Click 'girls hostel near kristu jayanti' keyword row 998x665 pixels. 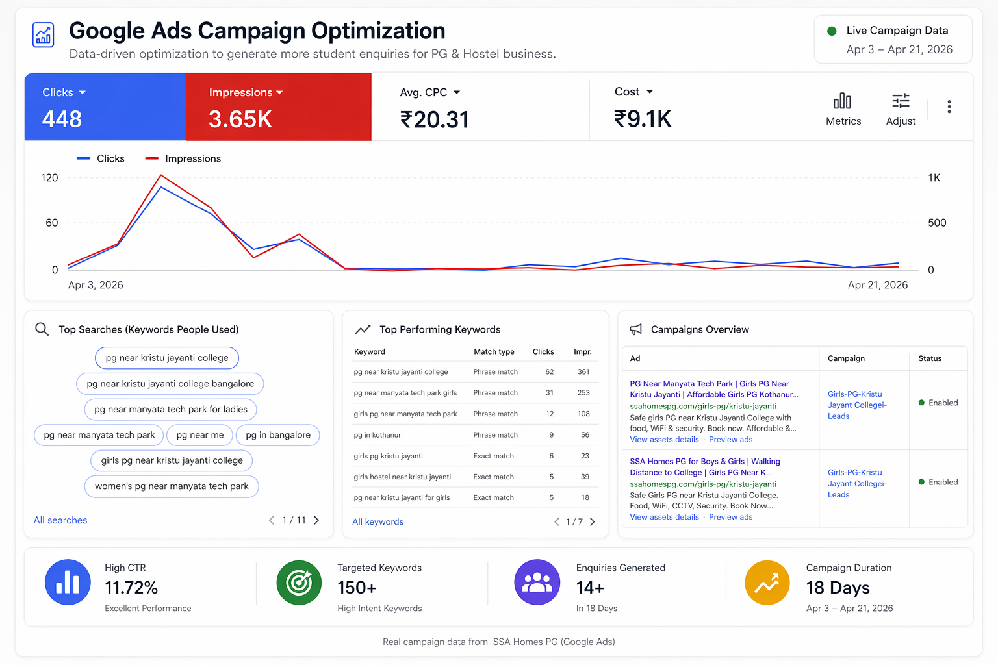[x=474, y=477]
